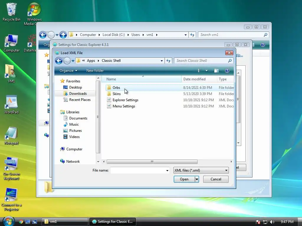The height and width of the screenshot is (226, 302).
Task: Click the Windows Start orb
Action: [8, 221]
